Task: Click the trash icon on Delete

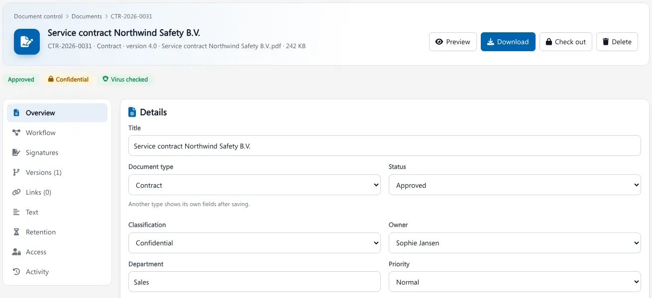Action: pos(606,42)
